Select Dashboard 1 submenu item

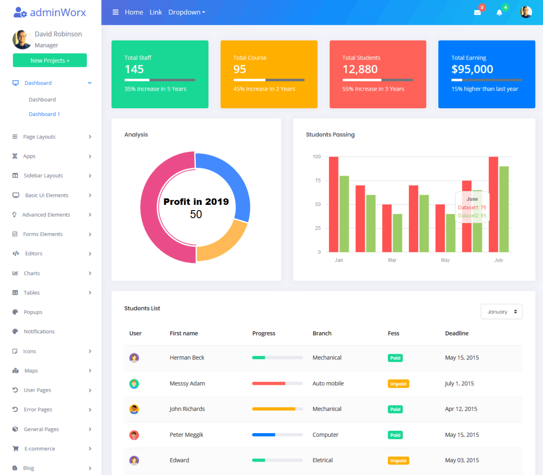[44, 114]
